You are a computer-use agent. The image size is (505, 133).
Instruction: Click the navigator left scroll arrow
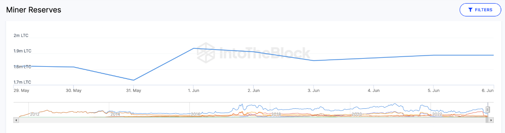pos(16,120)
